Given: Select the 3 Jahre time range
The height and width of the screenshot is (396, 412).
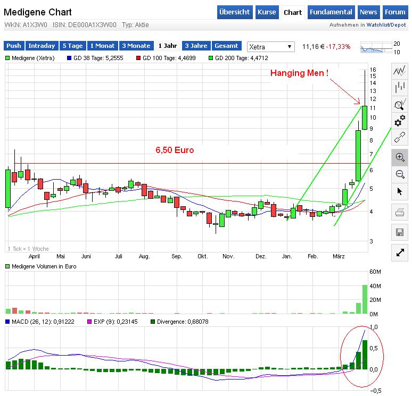Looking at the screenshot, I should click(196, 46).
